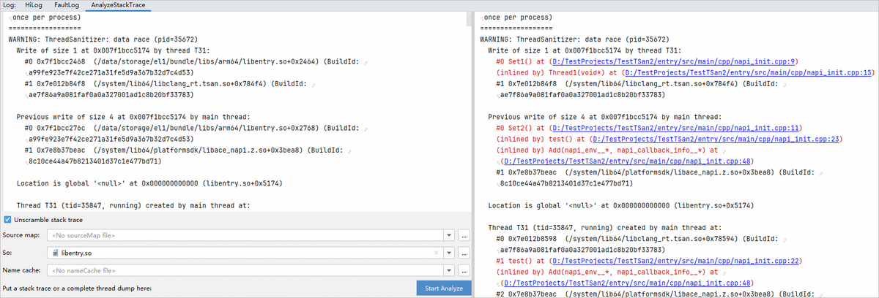
Task: Browse for a Source map file
Action: pyautogui.click(x=463, y=235)
